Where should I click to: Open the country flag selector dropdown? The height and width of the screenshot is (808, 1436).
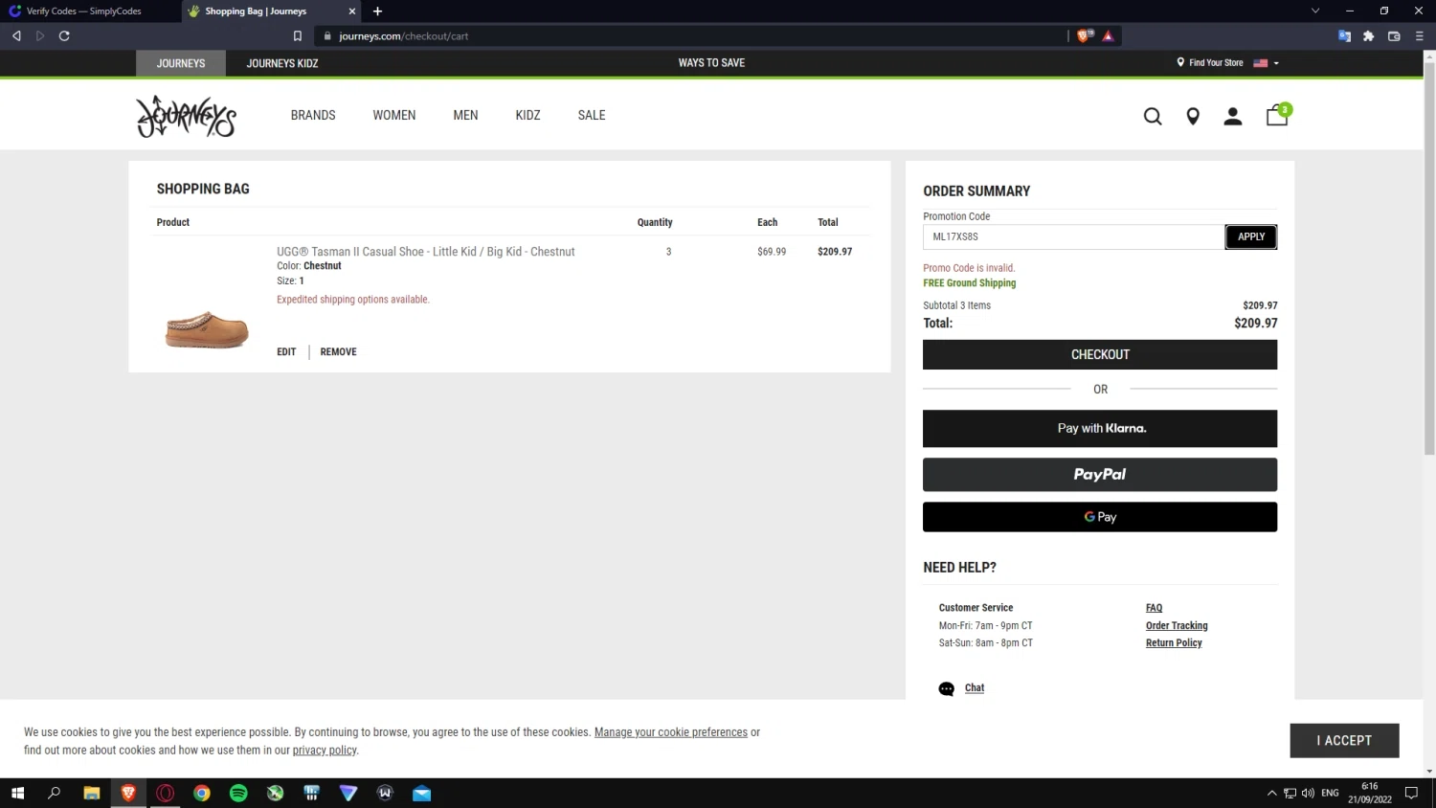coord(1266,63)
